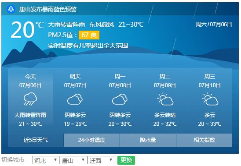Click the 阴转多云 text under 明天
The image size is (241, 166).
tap(75, 115)
